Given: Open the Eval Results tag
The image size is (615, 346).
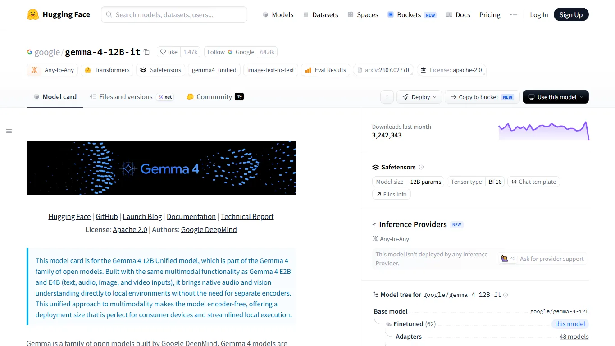Looking at the screenshot, I should coord(325,70).
